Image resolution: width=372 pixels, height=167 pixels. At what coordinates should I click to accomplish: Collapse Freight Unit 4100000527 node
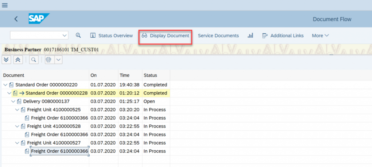pos(17,143)
